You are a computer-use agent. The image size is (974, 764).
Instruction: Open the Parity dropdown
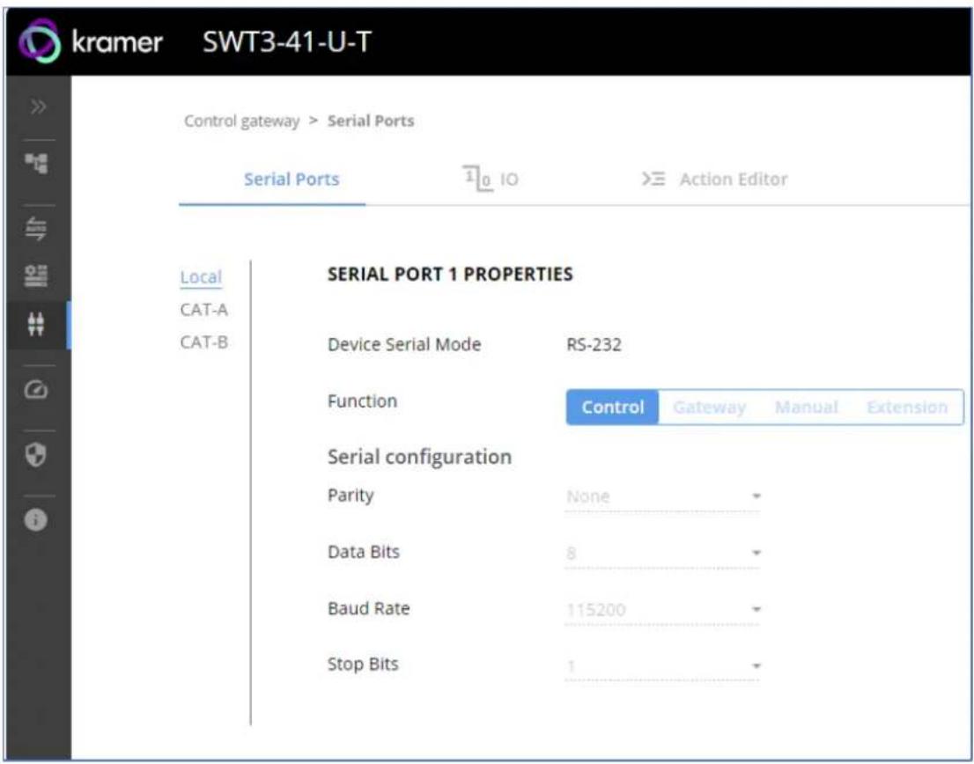pos(662,496)
